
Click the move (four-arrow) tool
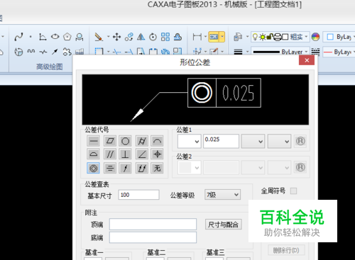(x=116, y=37)
